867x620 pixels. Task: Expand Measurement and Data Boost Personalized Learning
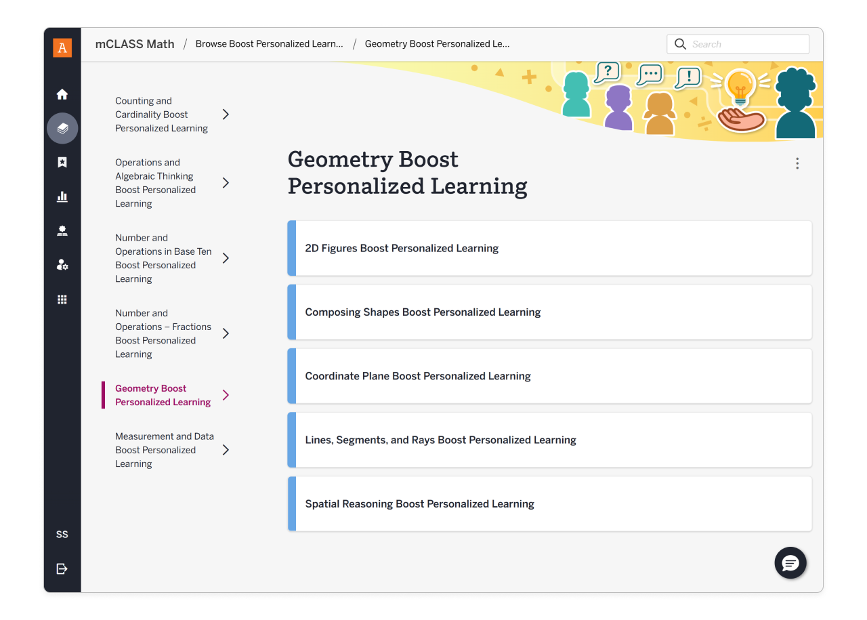click(x=226, y=449)
